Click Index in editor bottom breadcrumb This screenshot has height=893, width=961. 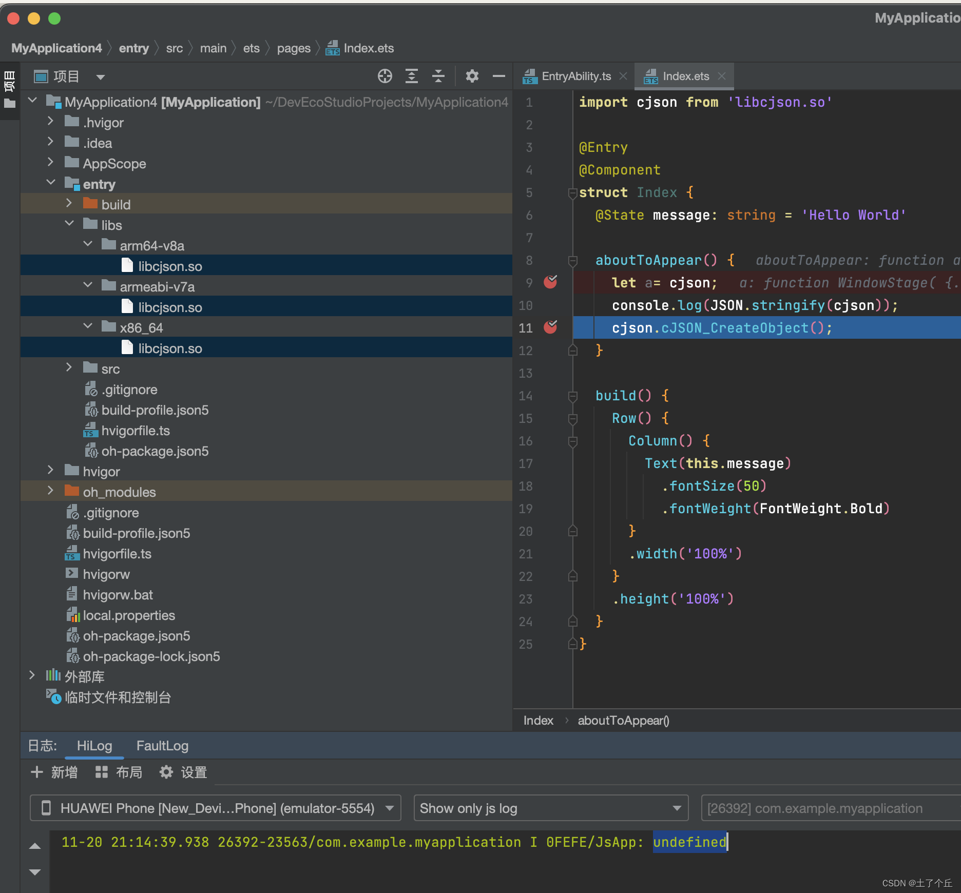538,721
